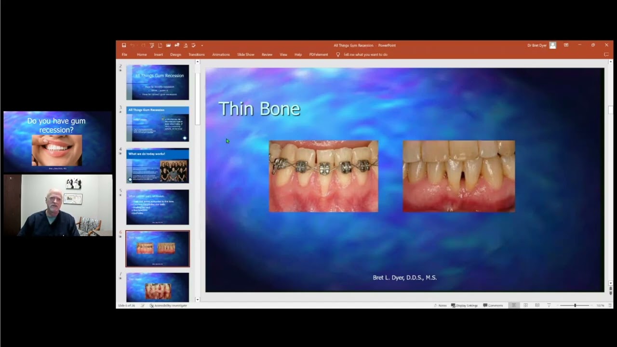The image size is (617, 347).
Task: Select the braces teeth photo on slide
Action: pos(323,176)
